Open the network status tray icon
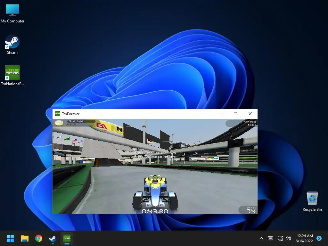Image resolution: width=328 pixels, height=246 pixels. pos(280,238)
